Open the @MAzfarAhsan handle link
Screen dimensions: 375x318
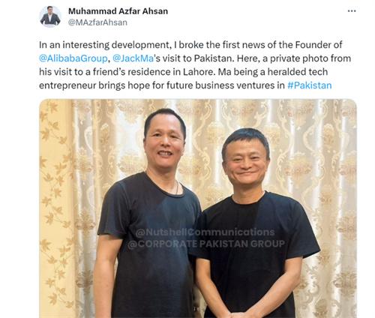pos(97,22)
